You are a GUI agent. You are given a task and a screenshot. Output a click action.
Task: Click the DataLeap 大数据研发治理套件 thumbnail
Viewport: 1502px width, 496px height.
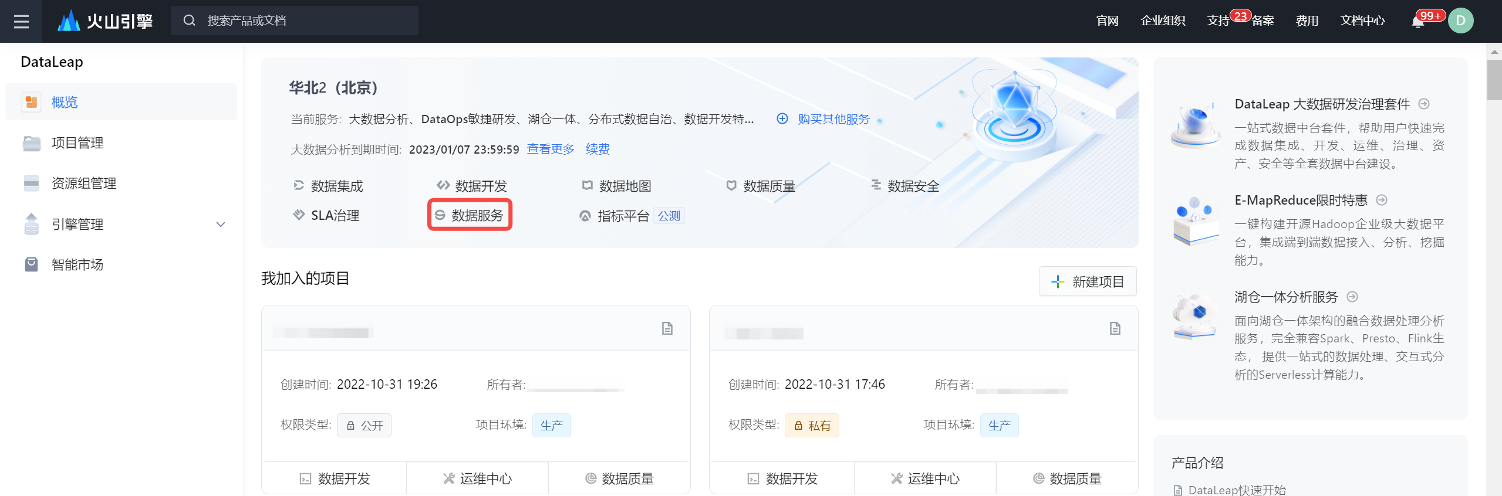[1195, 125]
